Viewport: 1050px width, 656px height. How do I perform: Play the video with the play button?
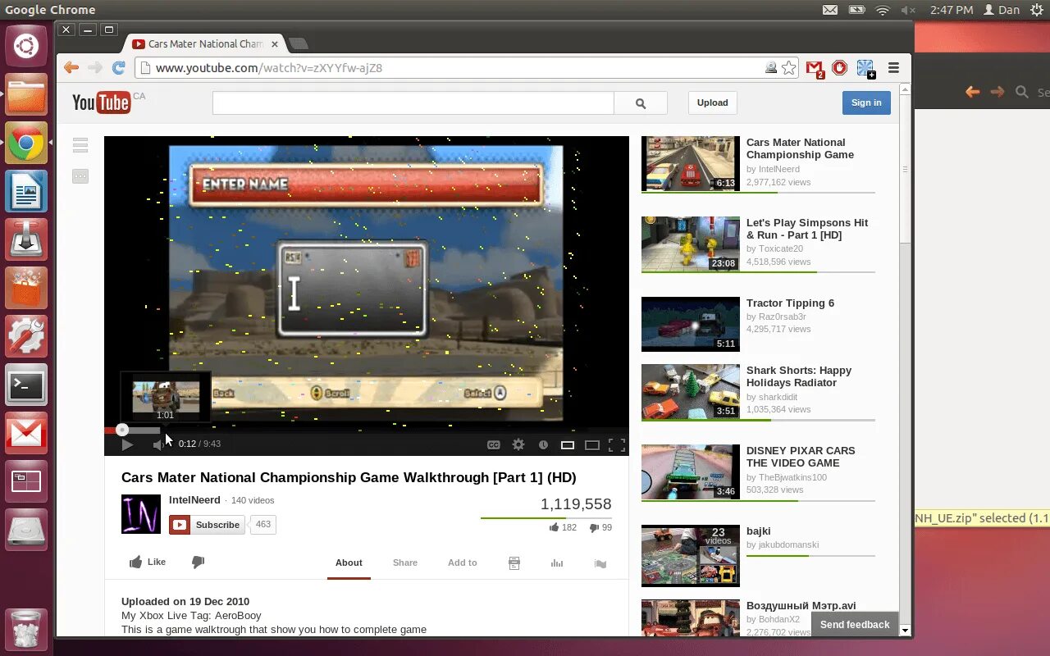[x=126, y=444]
